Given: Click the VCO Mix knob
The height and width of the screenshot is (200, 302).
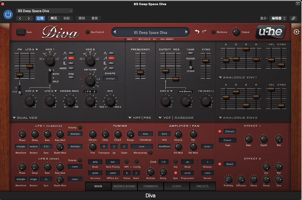Looking at the screenshot, I should pyautogui.click(x=110, y=101).
